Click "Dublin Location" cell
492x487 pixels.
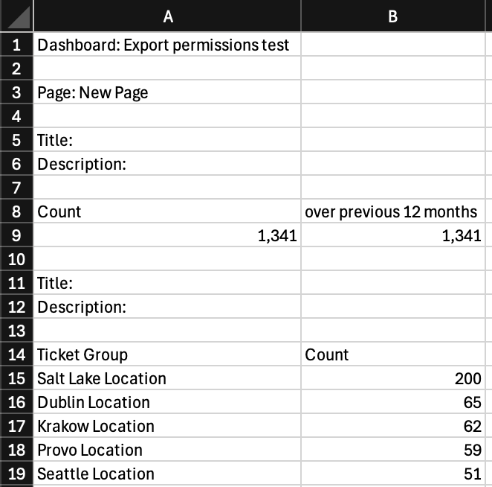click(x=167, y=402)
